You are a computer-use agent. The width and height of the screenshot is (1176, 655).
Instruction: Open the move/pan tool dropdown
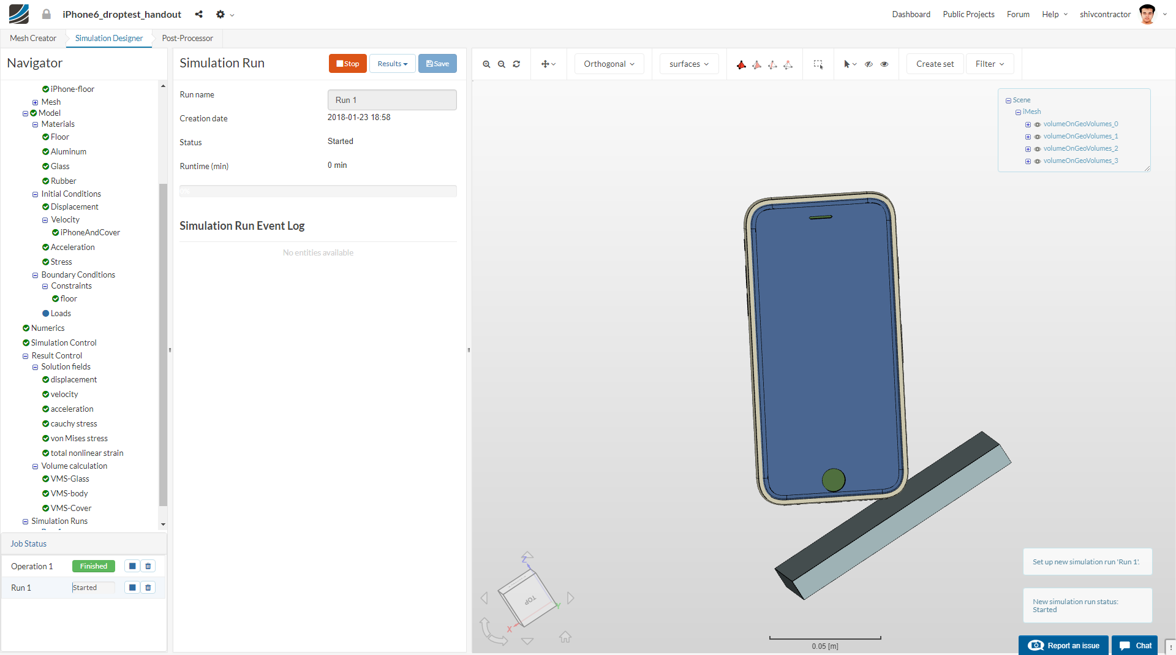pyautogui.click(x=548, y=64)
